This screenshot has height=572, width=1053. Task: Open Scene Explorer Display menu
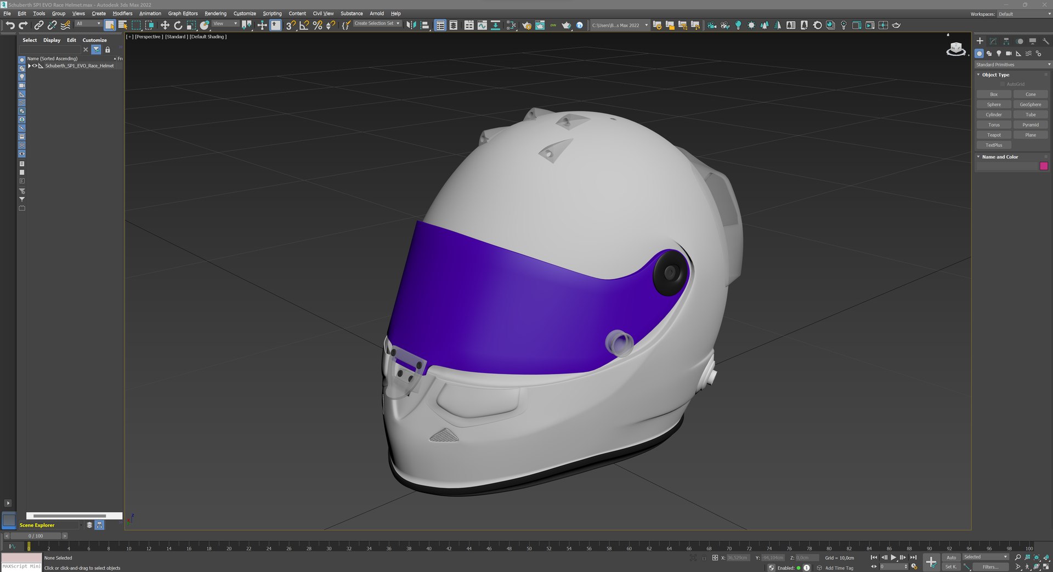[x=52, y=40]
